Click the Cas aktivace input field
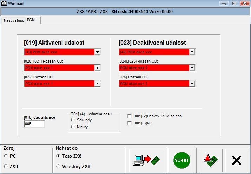Viewport: 251px width, 174px height. click(x=34, y=124)
